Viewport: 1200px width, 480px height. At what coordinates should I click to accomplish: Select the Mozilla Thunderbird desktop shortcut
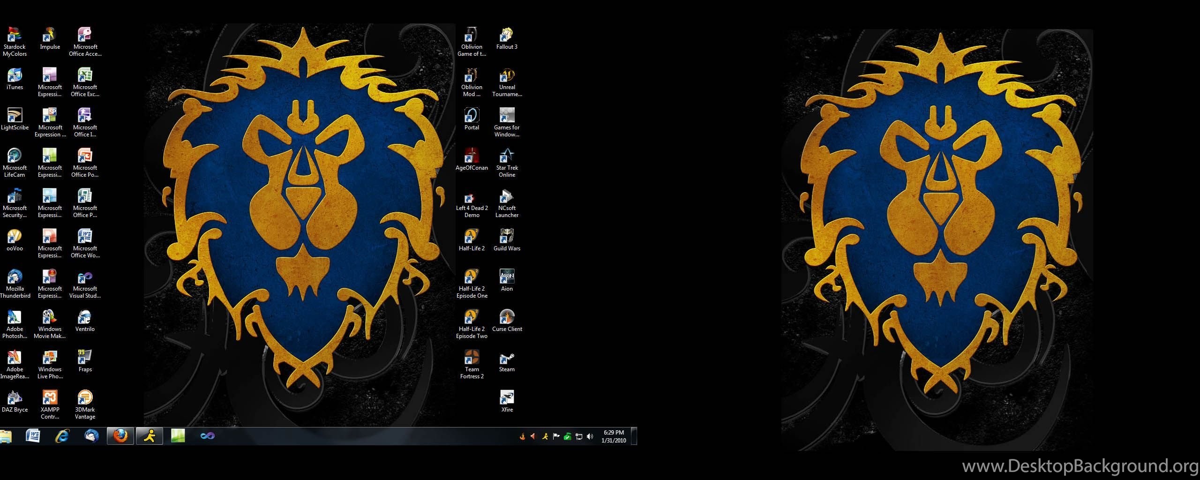tap(15, 284)
